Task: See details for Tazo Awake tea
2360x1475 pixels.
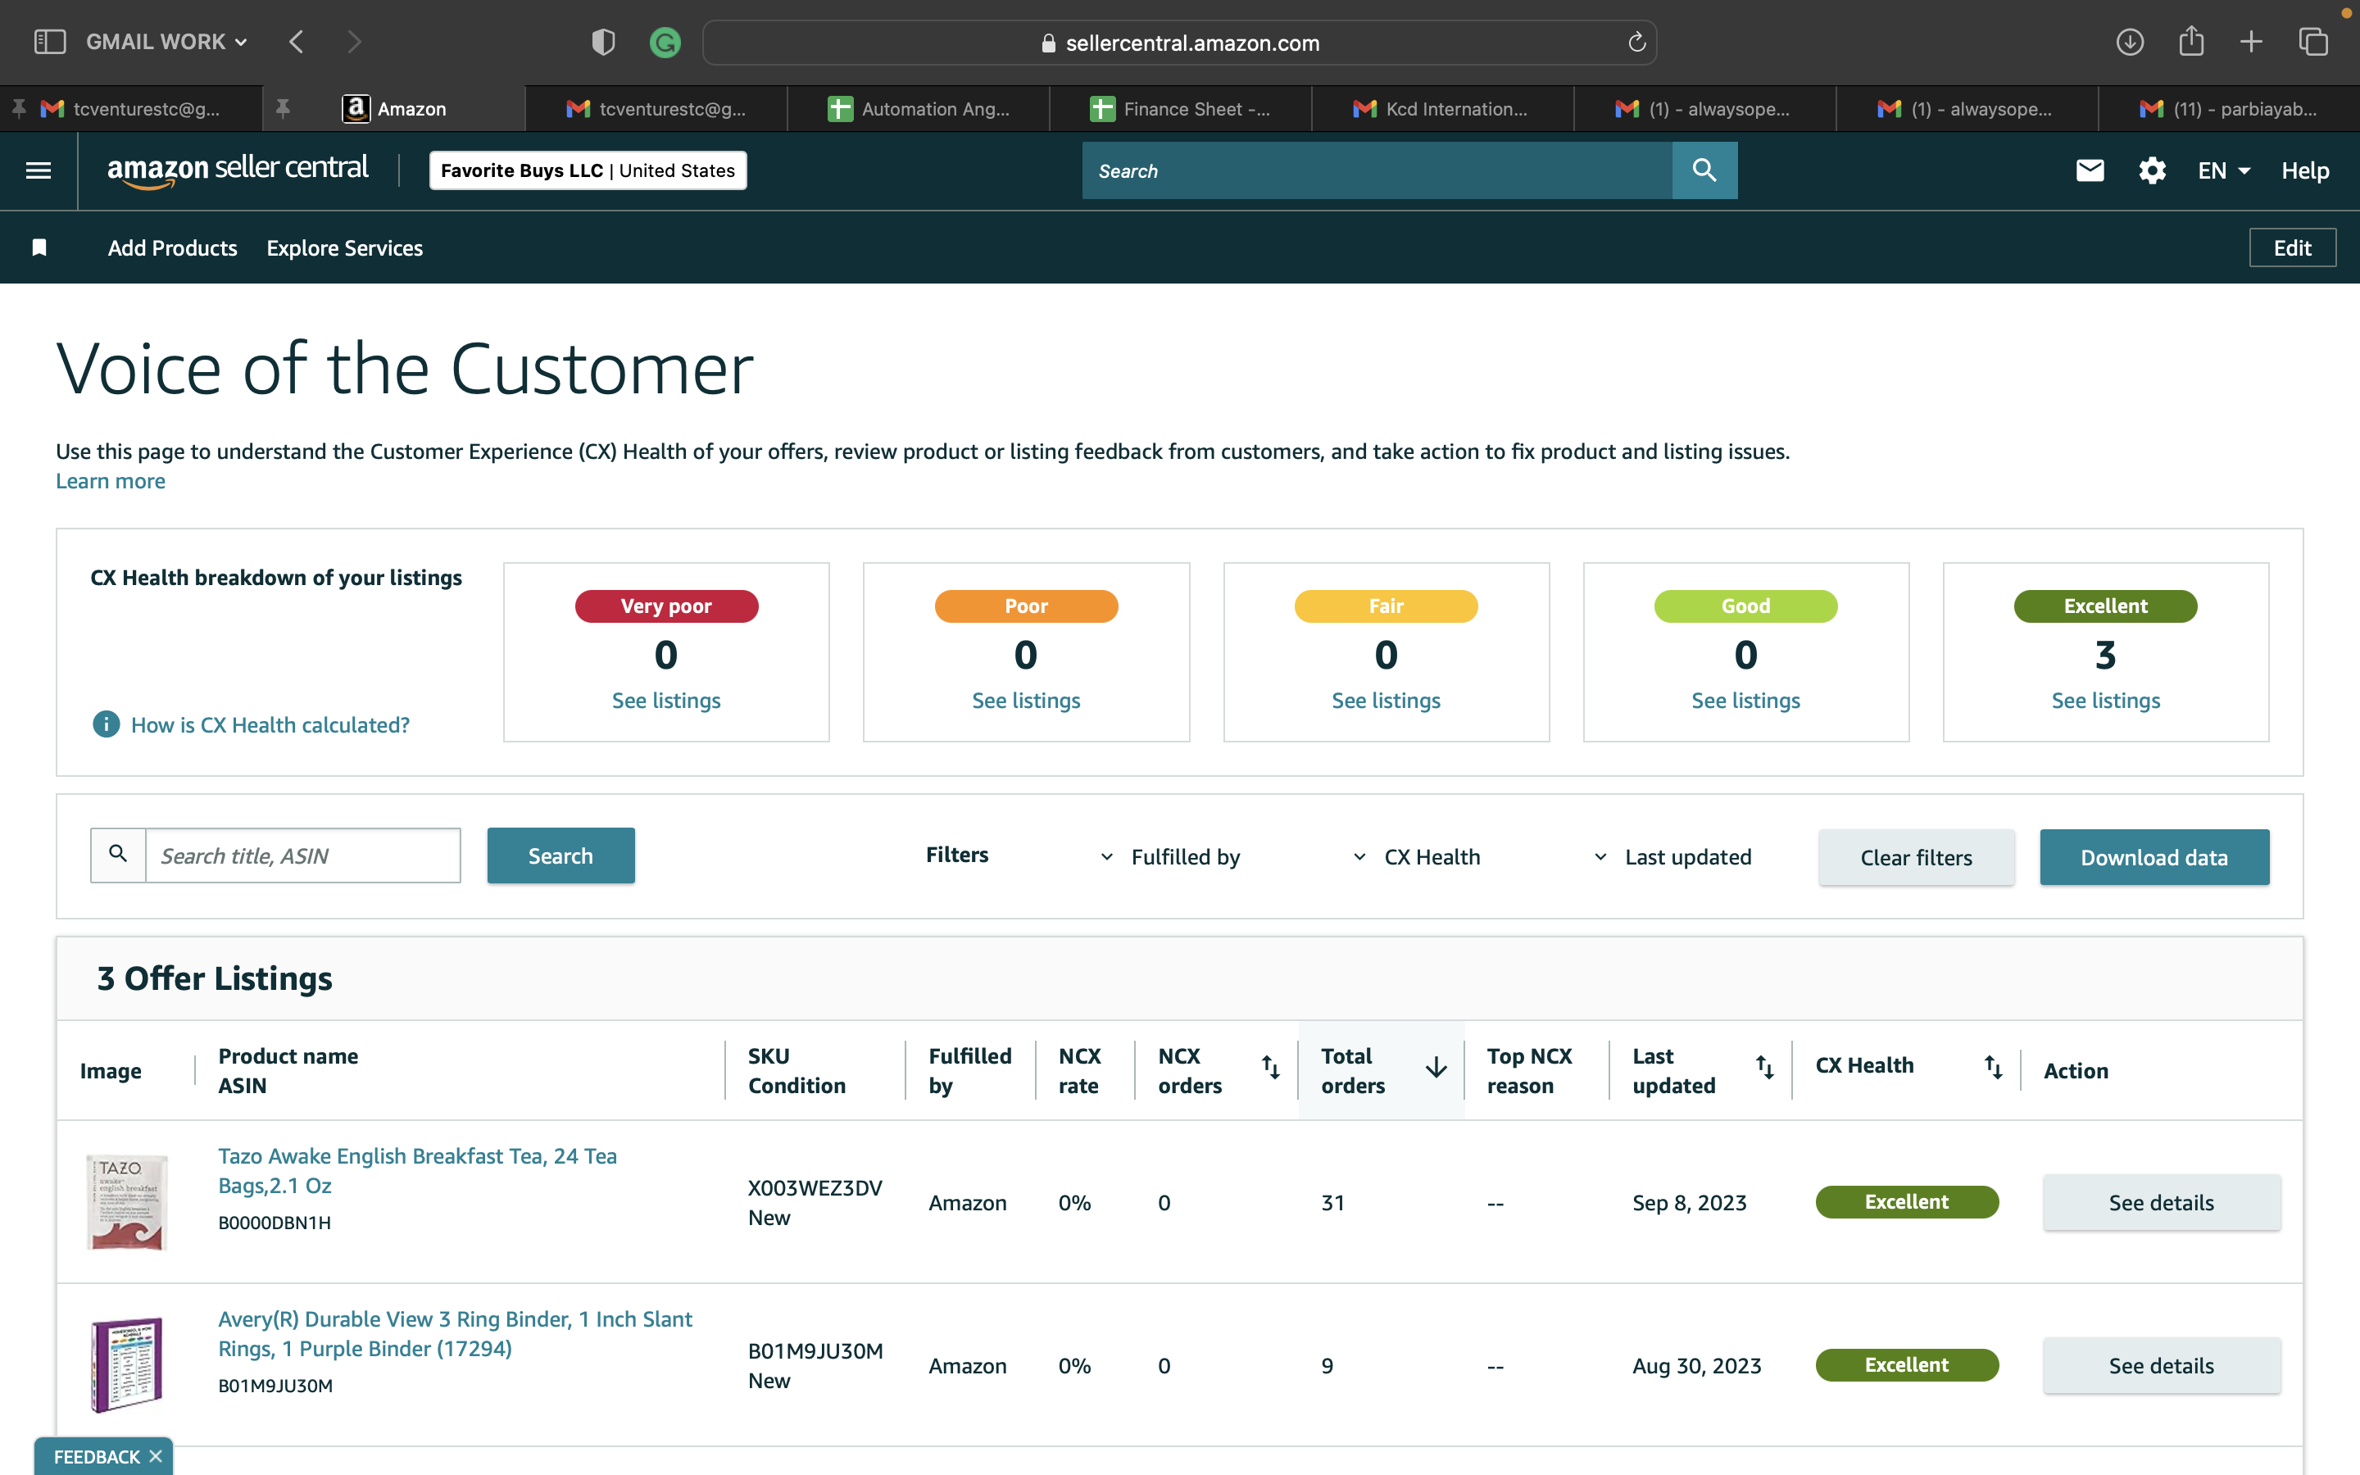Action: [x=2161, y=1202]
